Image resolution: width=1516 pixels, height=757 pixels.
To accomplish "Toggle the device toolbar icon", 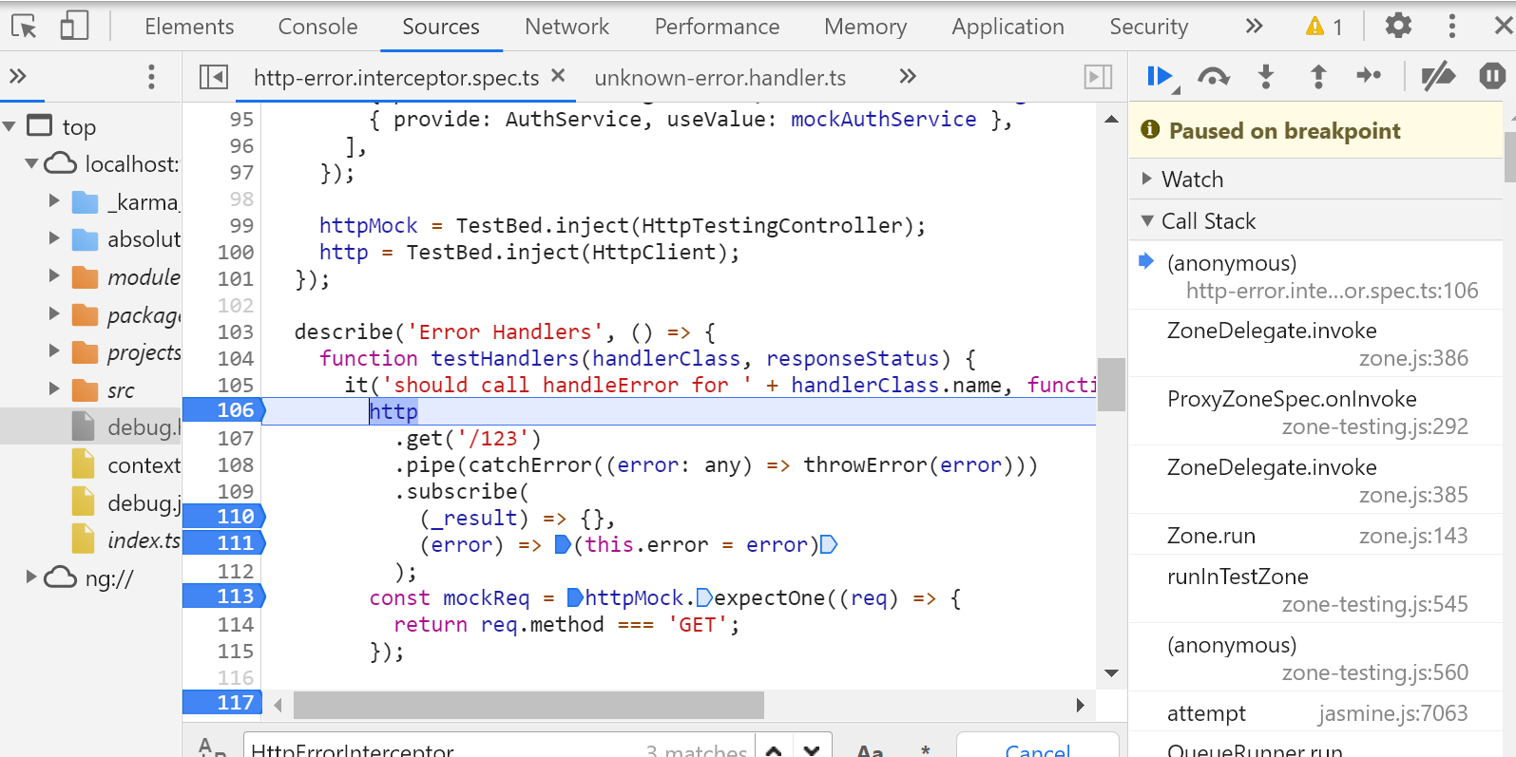I will coord(74,26).
